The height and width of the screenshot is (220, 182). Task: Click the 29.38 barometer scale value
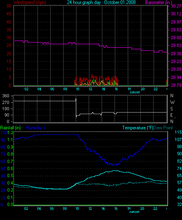click(x=176, y=54)
